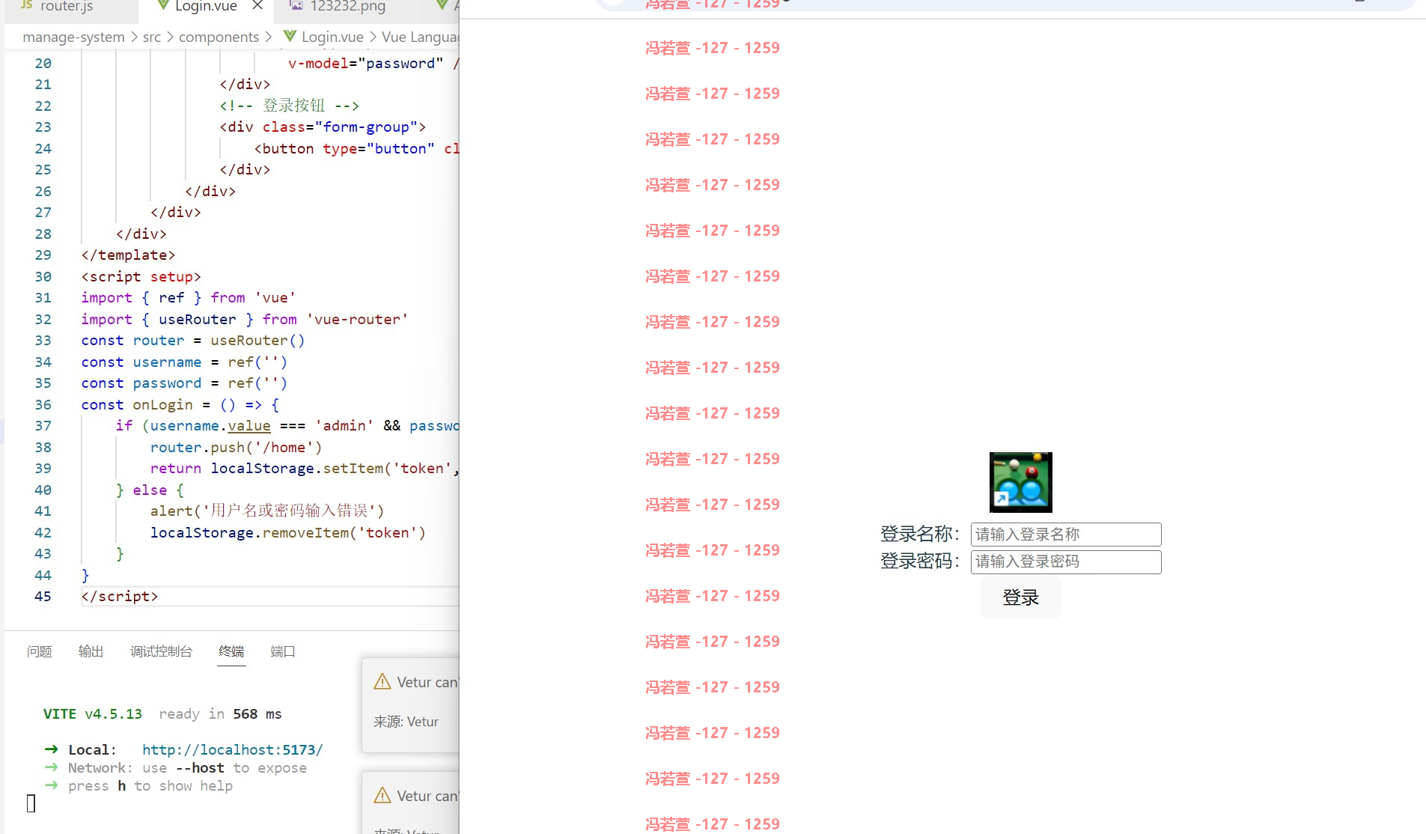The height and width of the screenshot is (834, 1426).
Task: Click the 'const onLogin' code line
Action: pyautogui.click(x=180, y=404)
